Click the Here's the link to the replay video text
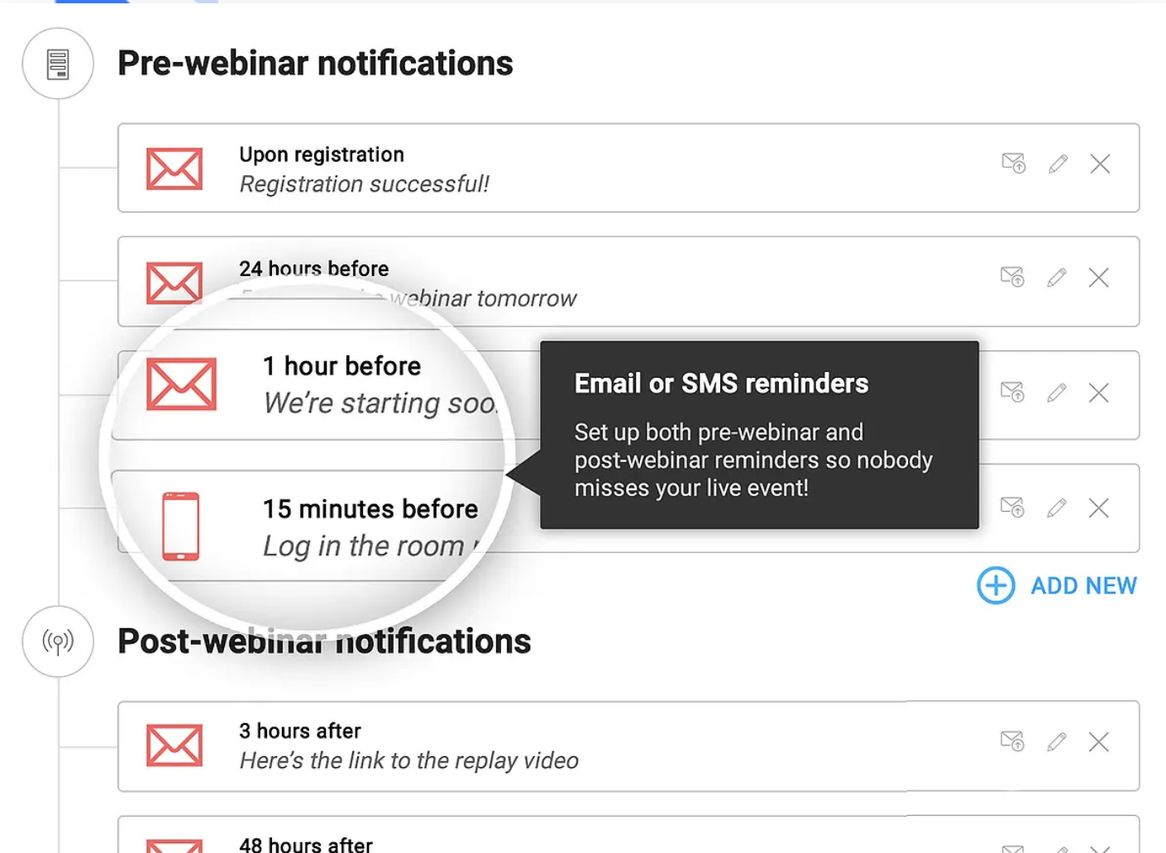The height and width of the screenshot is (853, 1166). point(409,760)
